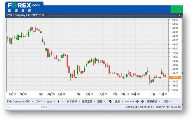The image size is (193, 121).
Task: Click the BYD Company CFD 每天 出价 title
Action: 25,15
